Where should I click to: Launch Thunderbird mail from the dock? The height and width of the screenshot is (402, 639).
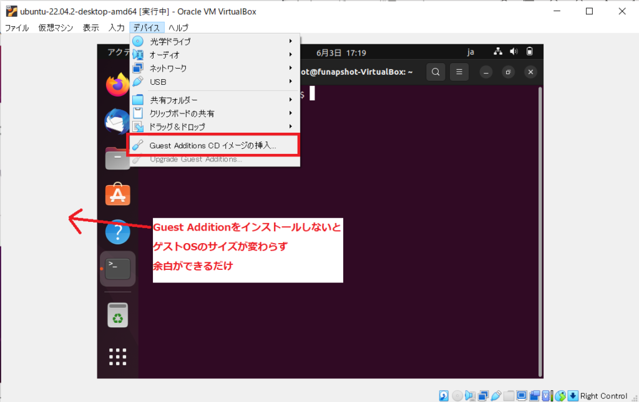coord(117,122)
